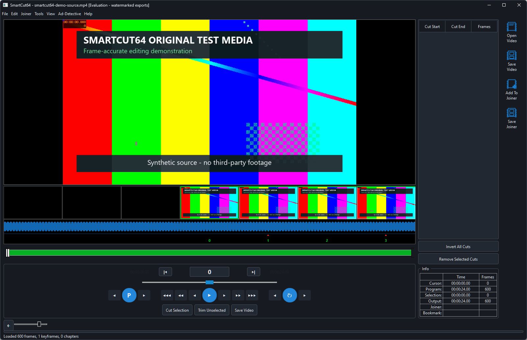Click the blue loop refresh button
Image resolution: width=527 pixels, height=340 pixels.
tap(289, 295)
